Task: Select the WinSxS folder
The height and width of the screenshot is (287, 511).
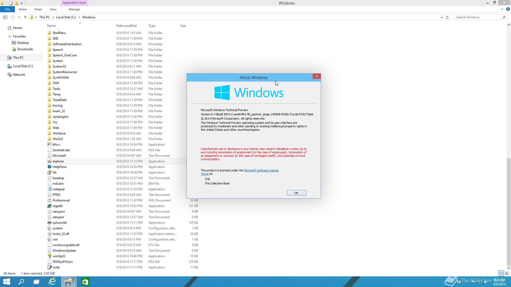Action: [58, 139]
